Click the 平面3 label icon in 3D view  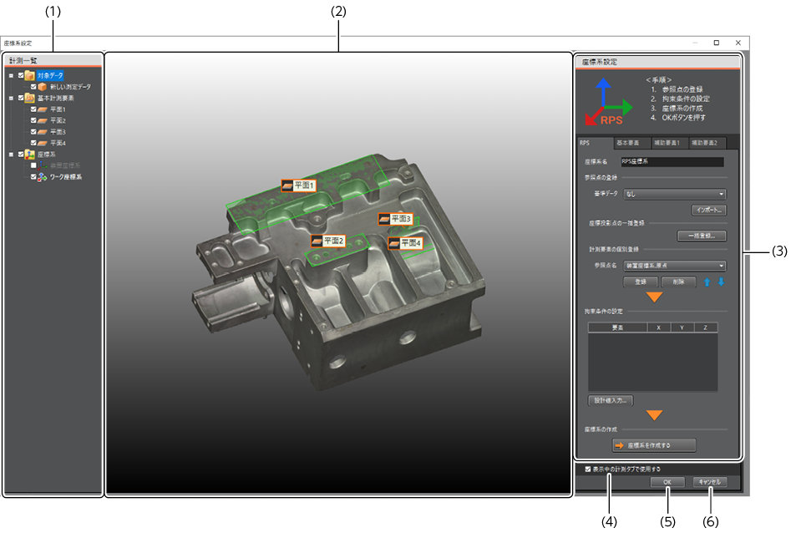pyautogui.click(x=383, y=219)
